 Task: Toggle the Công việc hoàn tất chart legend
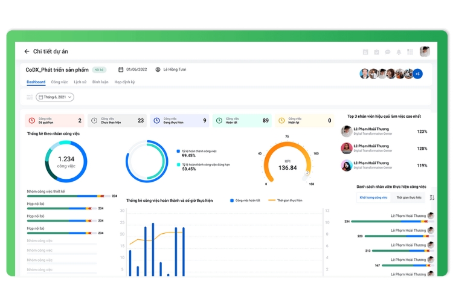click(x=246, y=200)
